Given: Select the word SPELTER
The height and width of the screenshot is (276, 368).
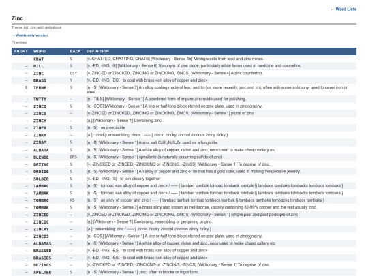Looking at the screenshot, I should pyautogui.click(x=42, y=273).
